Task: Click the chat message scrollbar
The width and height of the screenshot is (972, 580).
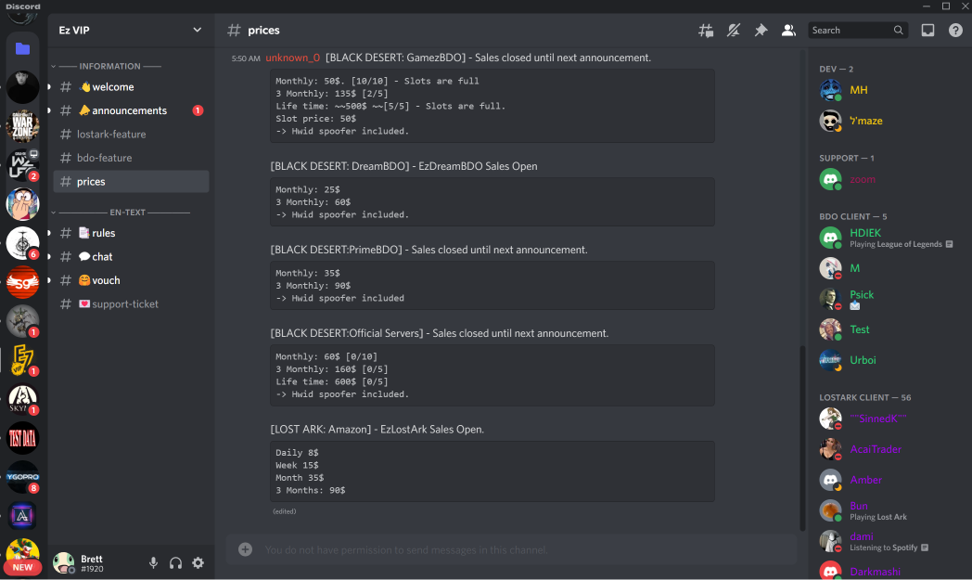Action: (801, 438)
